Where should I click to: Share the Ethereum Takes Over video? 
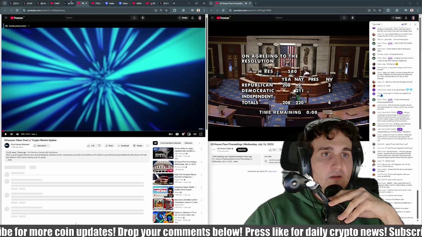coord(109,145)
